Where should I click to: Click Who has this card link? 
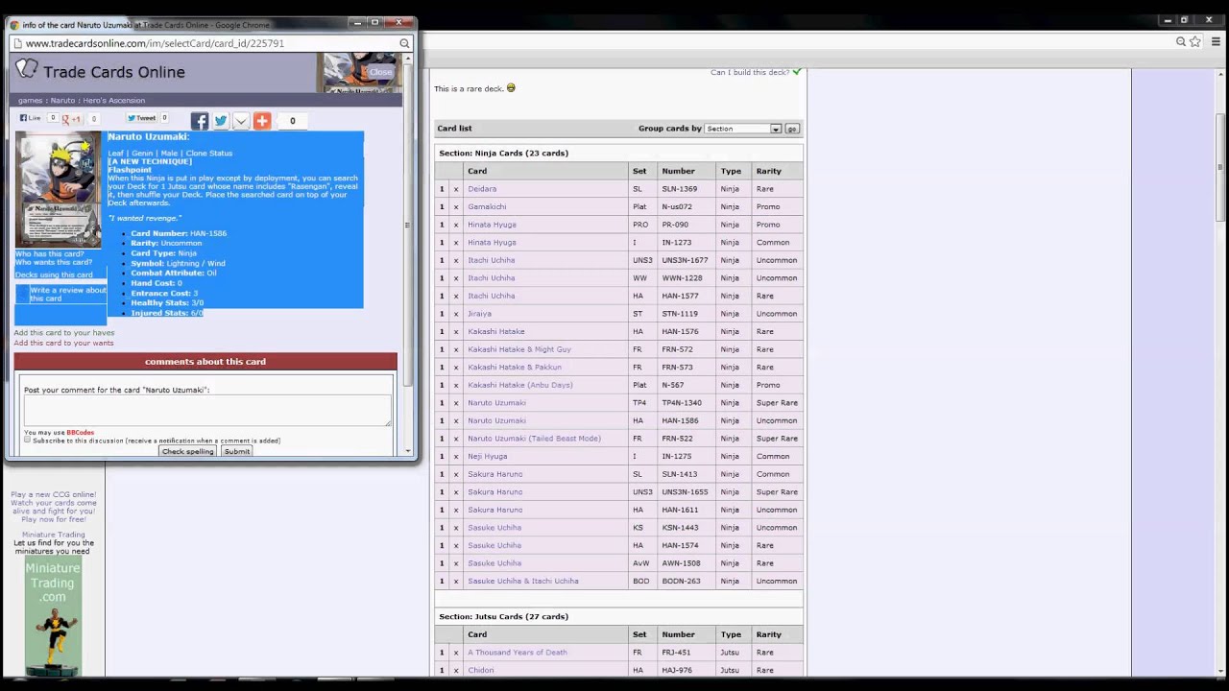[49, 254]
